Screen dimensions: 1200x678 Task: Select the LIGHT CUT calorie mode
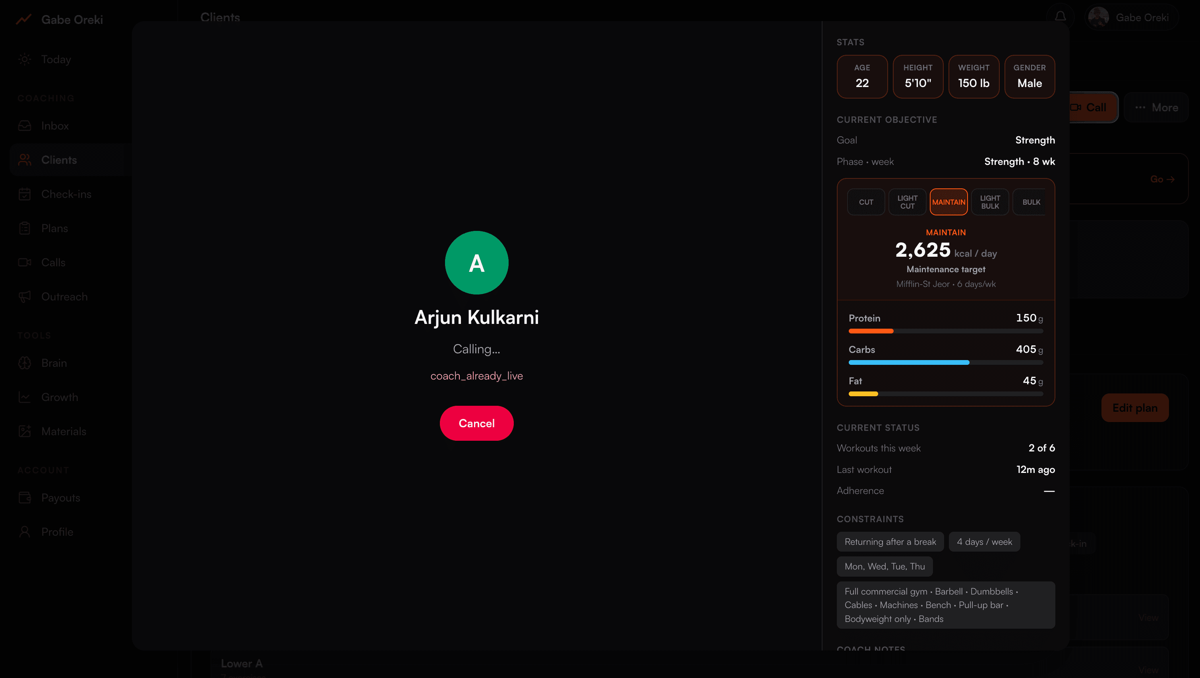point(907,202)
